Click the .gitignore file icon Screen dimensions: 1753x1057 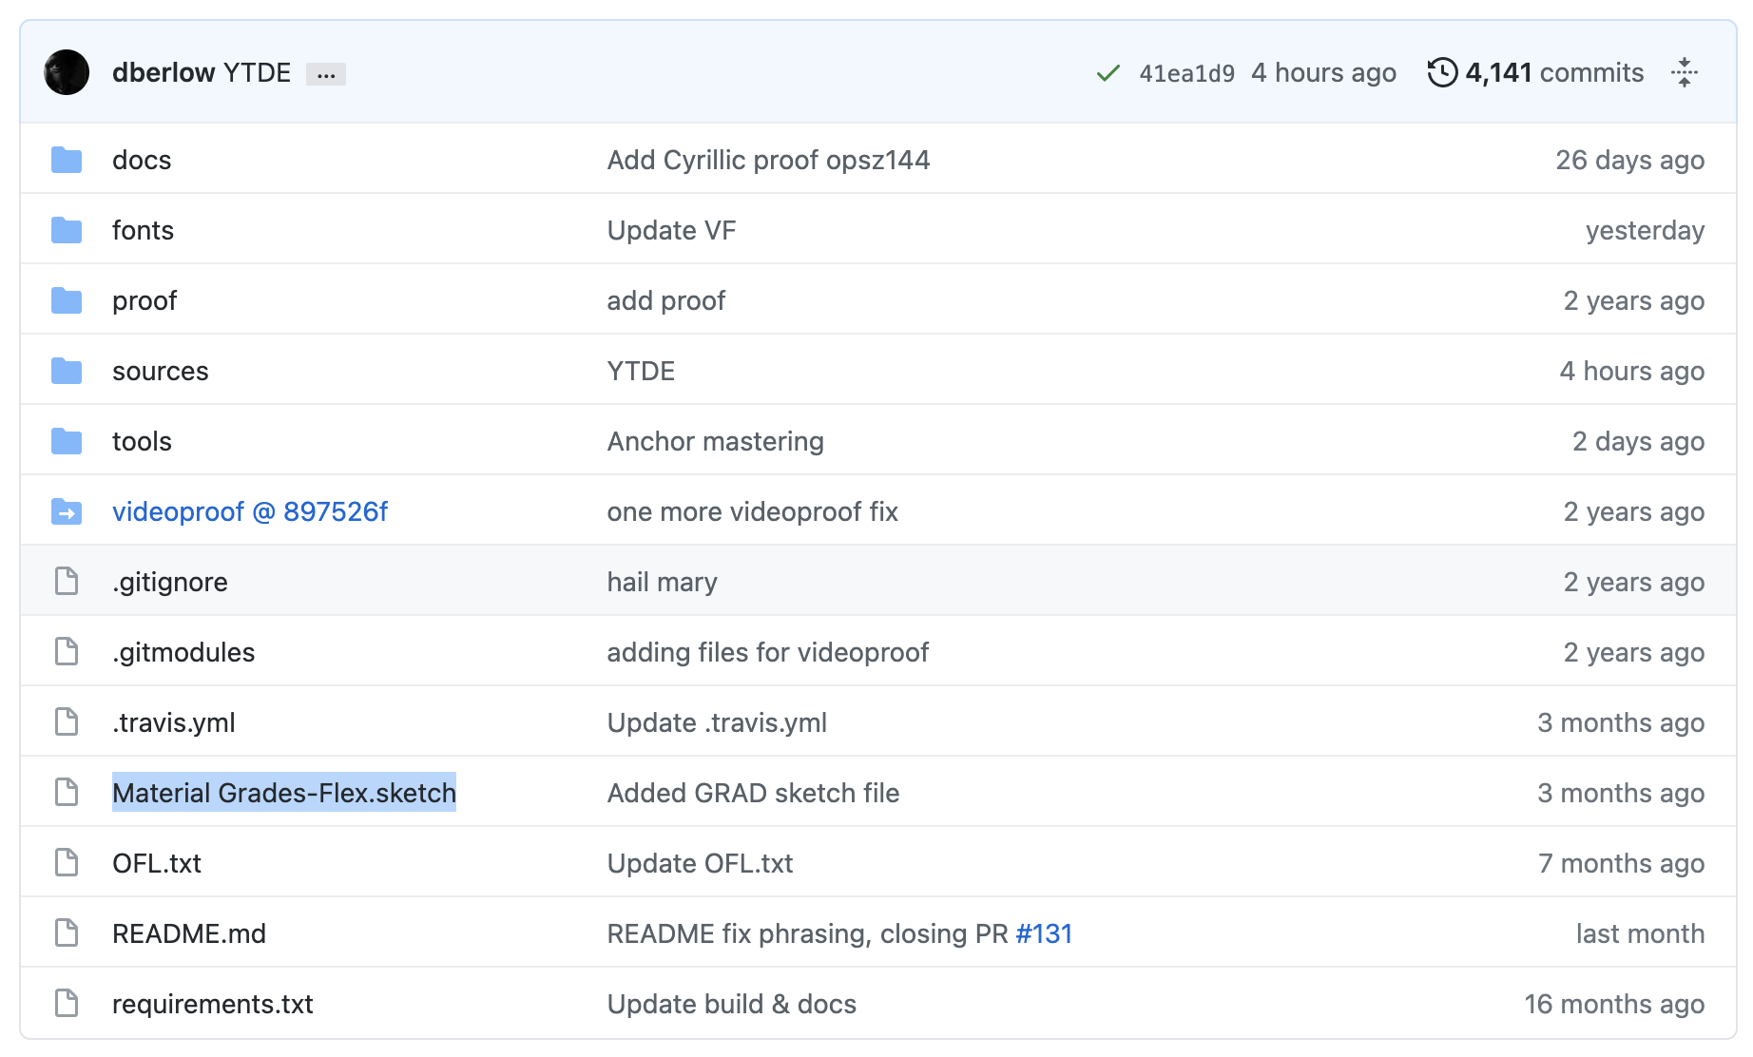[x=67, y=581]
